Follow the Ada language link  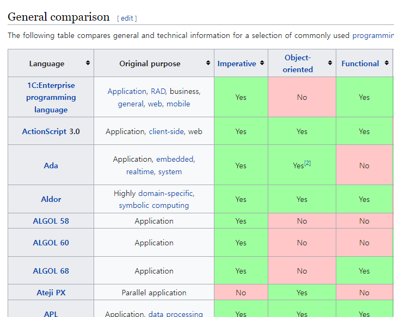(51, 166)
